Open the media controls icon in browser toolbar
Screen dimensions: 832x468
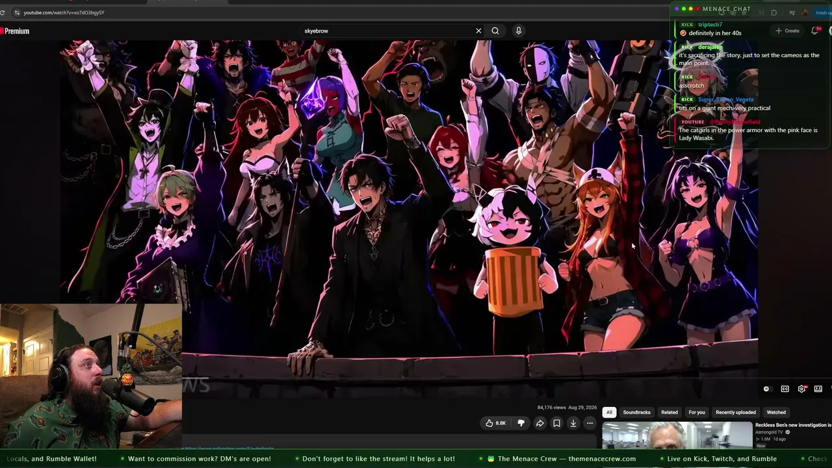coord(792,12)
